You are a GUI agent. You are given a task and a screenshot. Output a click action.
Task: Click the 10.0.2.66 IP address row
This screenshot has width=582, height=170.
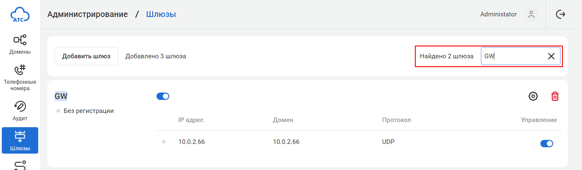tap(191, 142)
